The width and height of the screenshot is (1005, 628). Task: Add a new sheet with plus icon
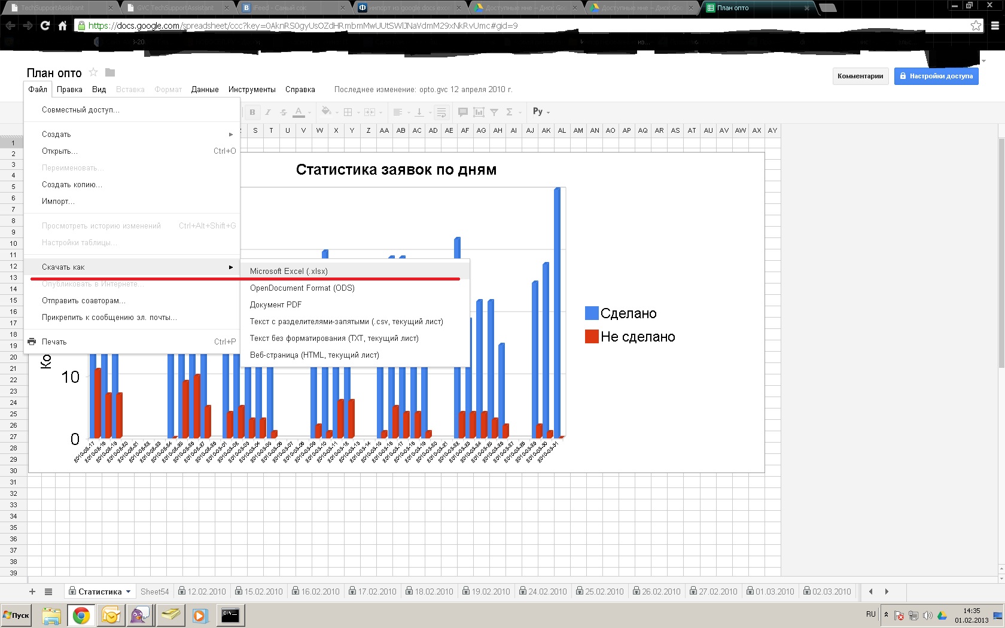(x=32, y=592)
